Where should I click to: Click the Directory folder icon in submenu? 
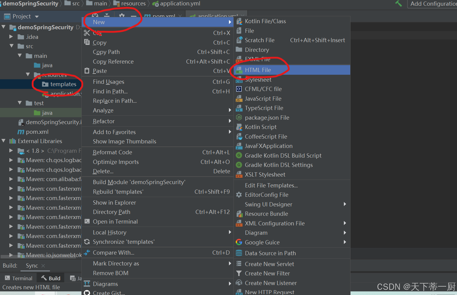pyautogui.click(x=239, y=49)
